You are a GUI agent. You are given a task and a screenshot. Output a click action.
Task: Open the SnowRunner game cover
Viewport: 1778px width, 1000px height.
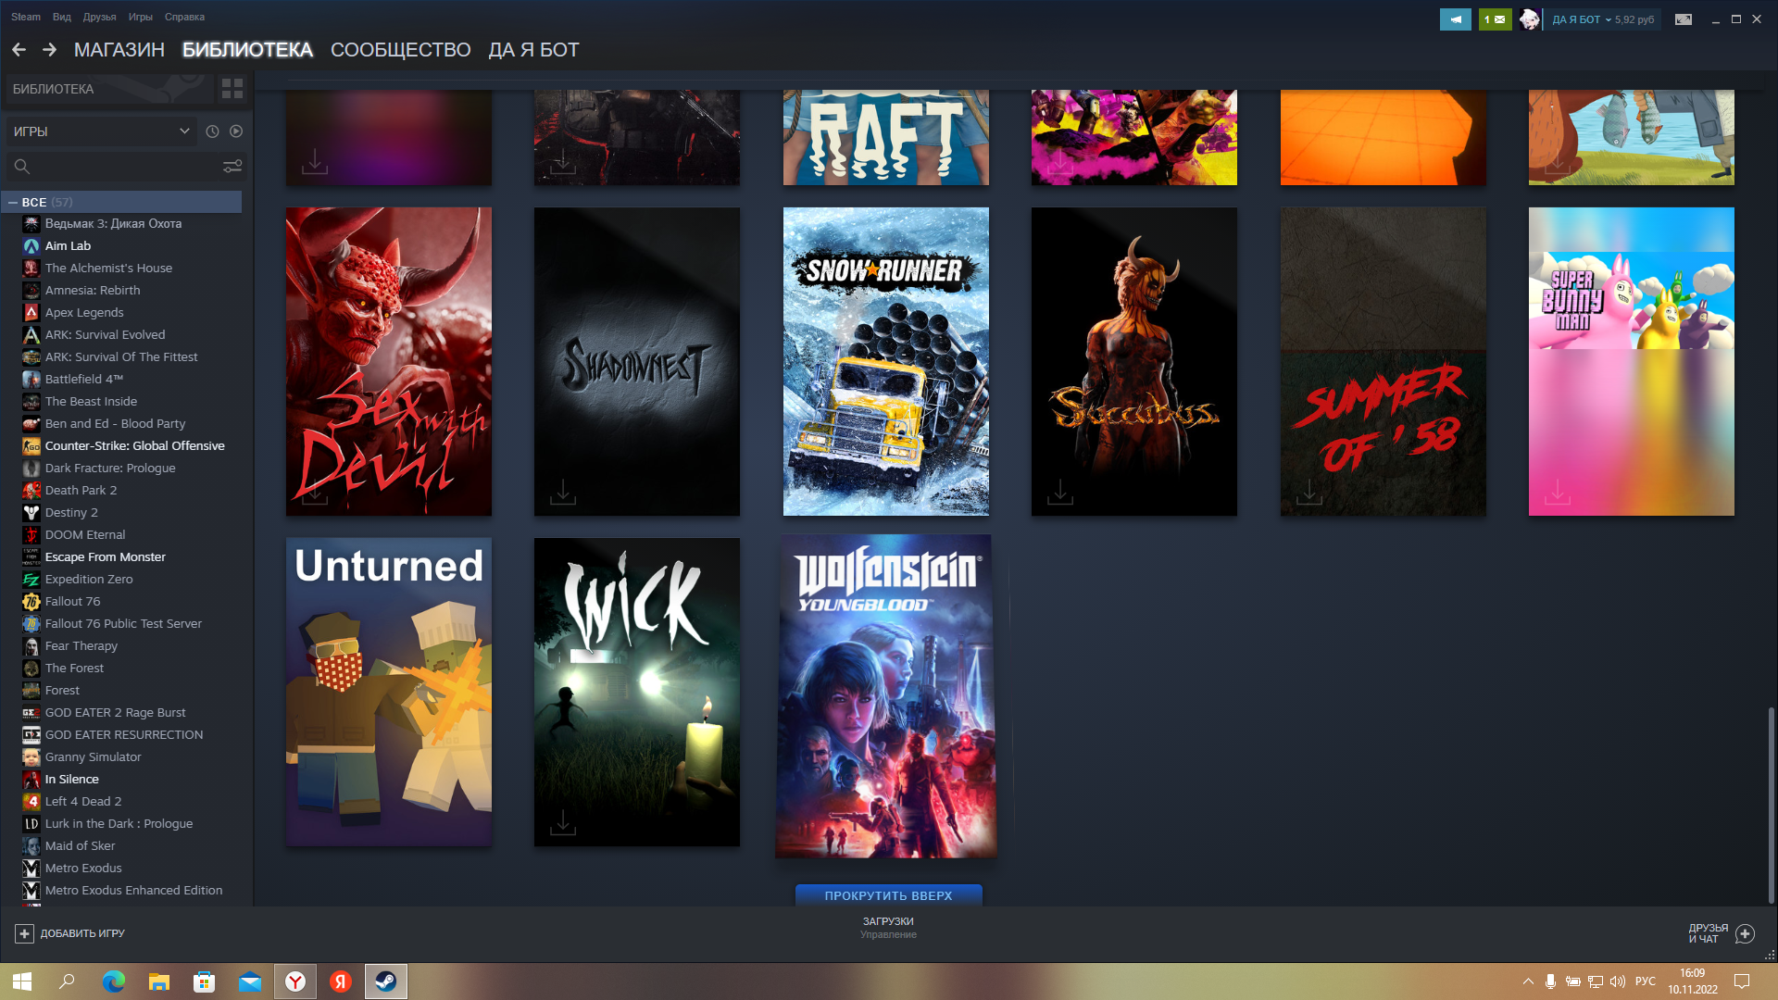885,361
